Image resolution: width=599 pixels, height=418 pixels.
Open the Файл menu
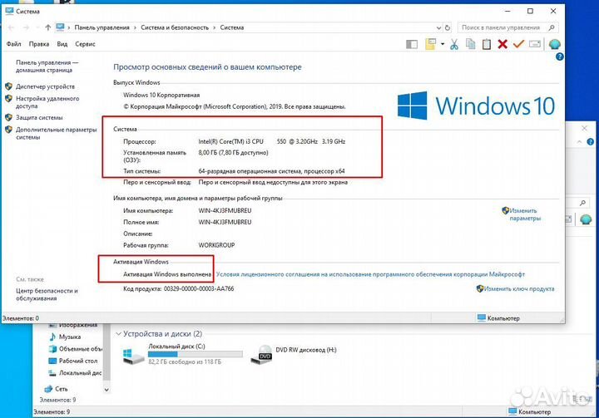point(14,44)
